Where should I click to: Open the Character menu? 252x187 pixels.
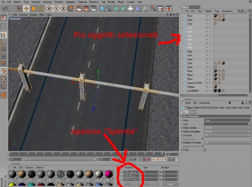click(x=82, y=2)
